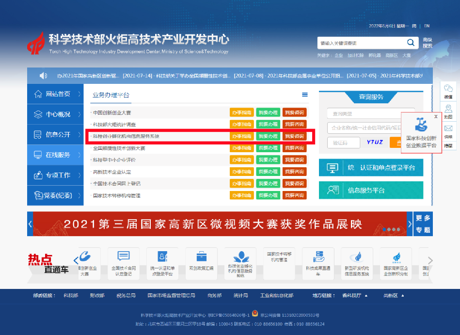The height and width of the screenshot is (335, 460).
Task: Click 我要办理 for 科技部火炬统计调查
Action: [268, 124]
